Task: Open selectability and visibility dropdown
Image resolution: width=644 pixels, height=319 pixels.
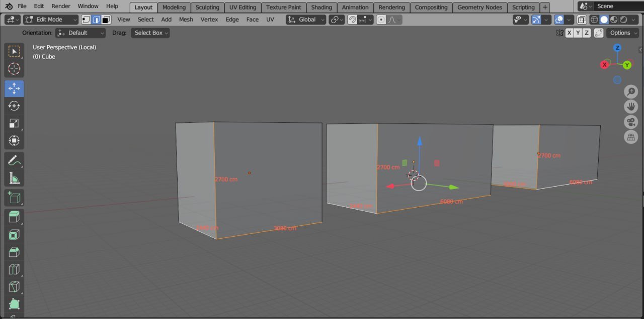Action: [521, 20]
